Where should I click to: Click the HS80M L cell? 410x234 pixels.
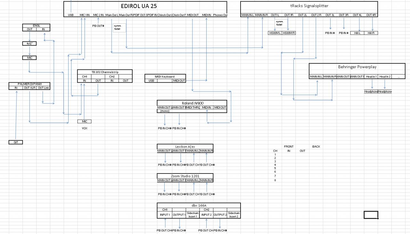pos(275,33)
